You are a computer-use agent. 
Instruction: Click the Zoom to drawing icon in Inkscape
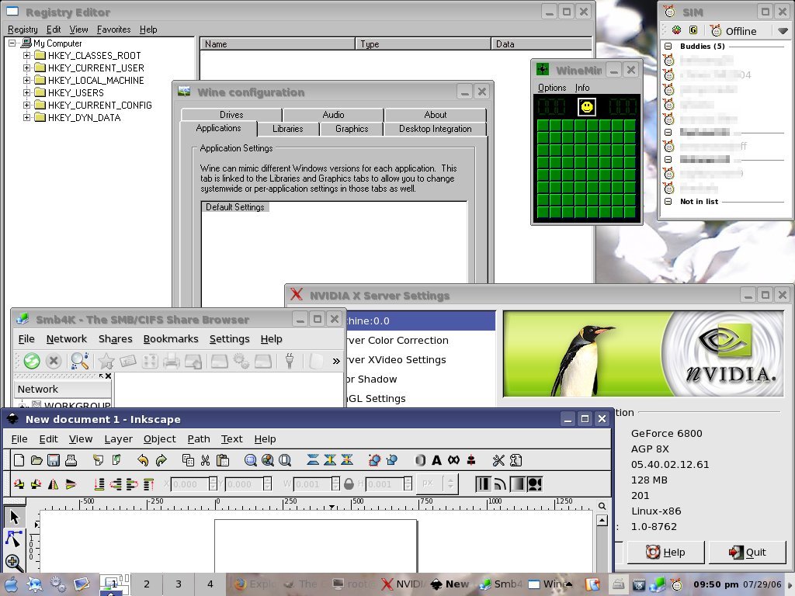(x=268, y=460)
